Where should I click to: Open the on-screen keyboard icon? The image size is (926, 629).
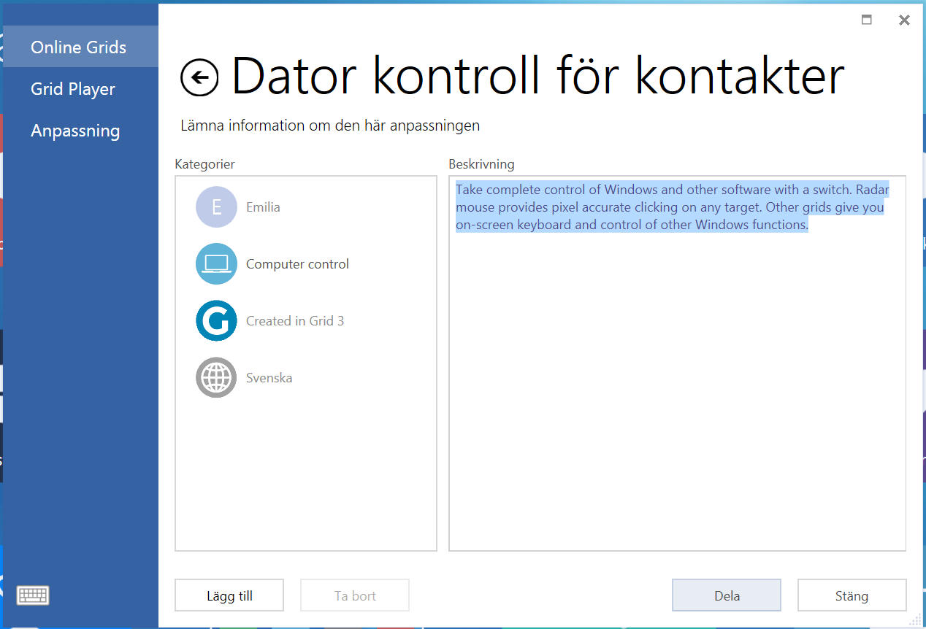pyautogui.click(x=33, y=595)
